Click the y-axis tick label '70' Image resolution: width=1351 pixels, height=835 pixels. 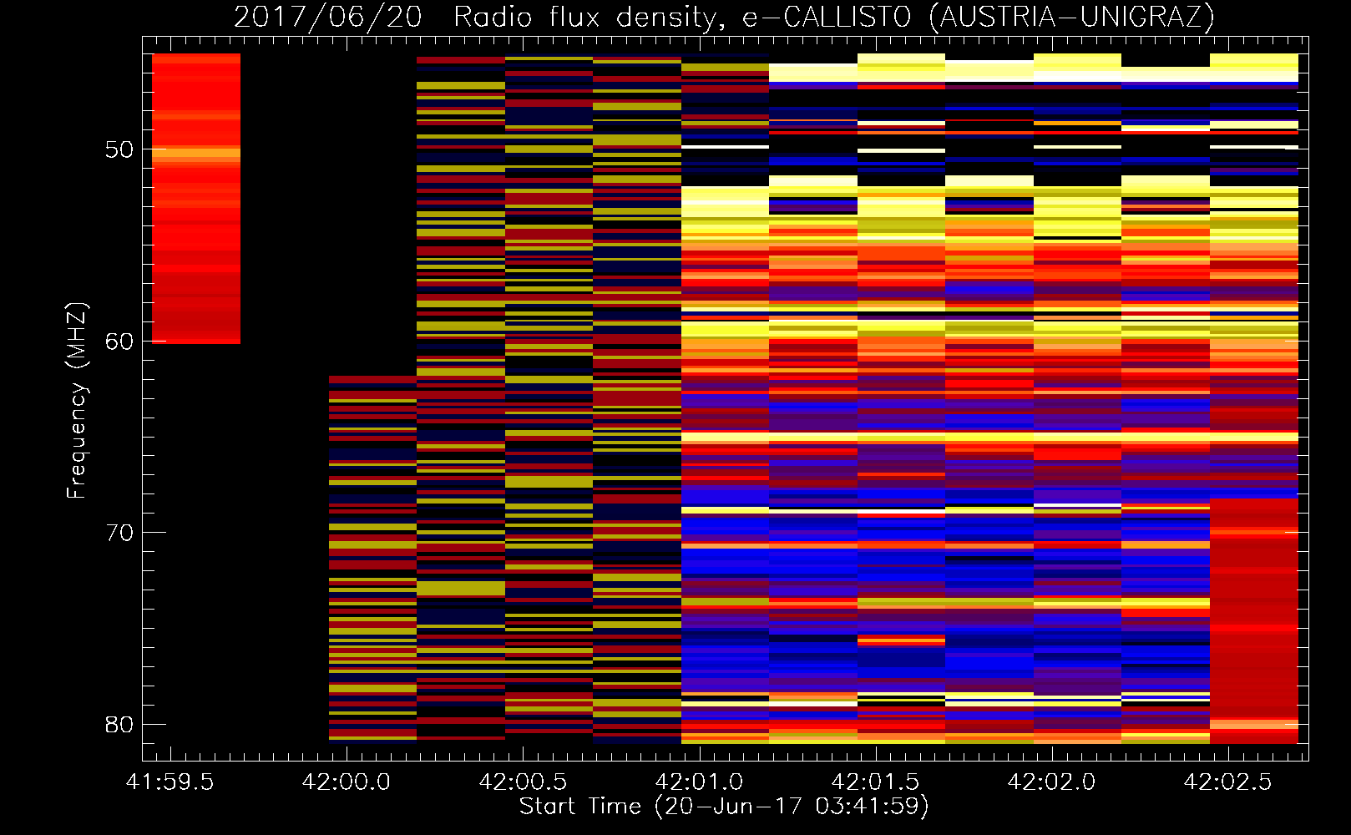pyautogui.click(x=119, y=533)
